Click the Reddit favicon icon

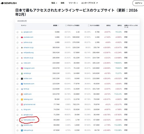(x=22, y=94)
